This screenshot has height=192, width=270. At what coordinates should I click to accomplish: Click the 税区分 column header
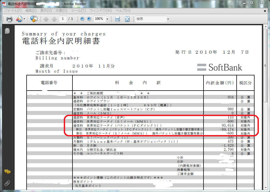pos(245,83)
